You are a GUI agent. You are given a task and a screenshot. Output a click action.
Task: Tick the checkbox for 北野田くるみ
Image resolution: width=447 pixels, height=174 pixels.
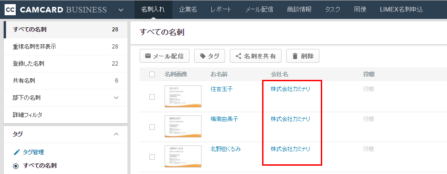pos(152,157)
